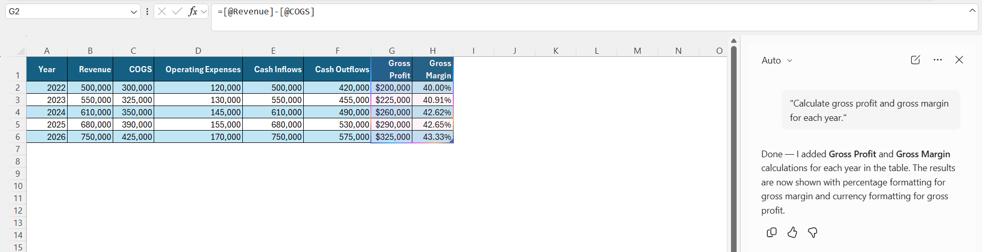Select column M header
The width and height of the screenshot is (982, 252).
637,51
